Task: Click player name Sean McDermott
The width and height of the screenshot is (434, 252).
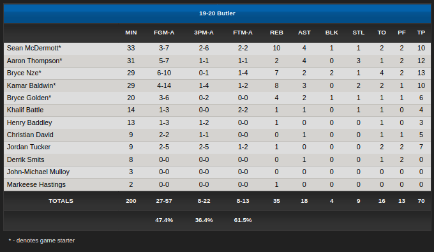Action: pos(34,48)
